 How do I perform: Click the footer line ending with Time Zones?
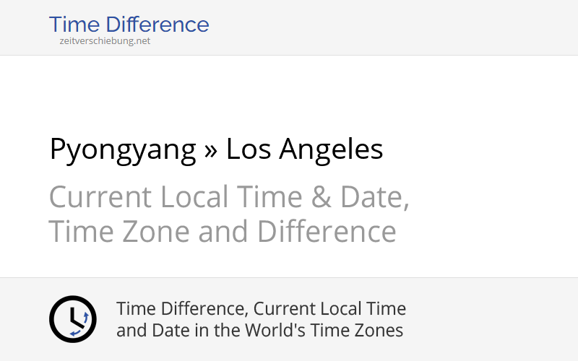(259, 331)
